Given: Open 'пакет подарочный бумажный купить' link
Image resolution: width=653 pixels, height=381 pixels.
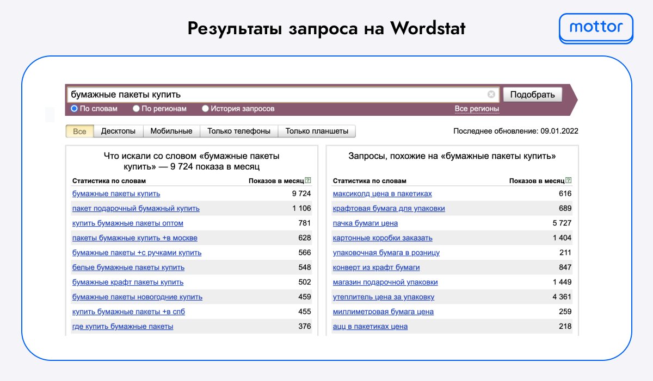Looking at the screenshot, I should point(135,208).
